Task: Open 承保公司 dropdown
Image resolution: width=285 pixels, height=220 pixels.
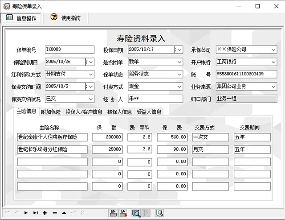Action: [273, 50]
